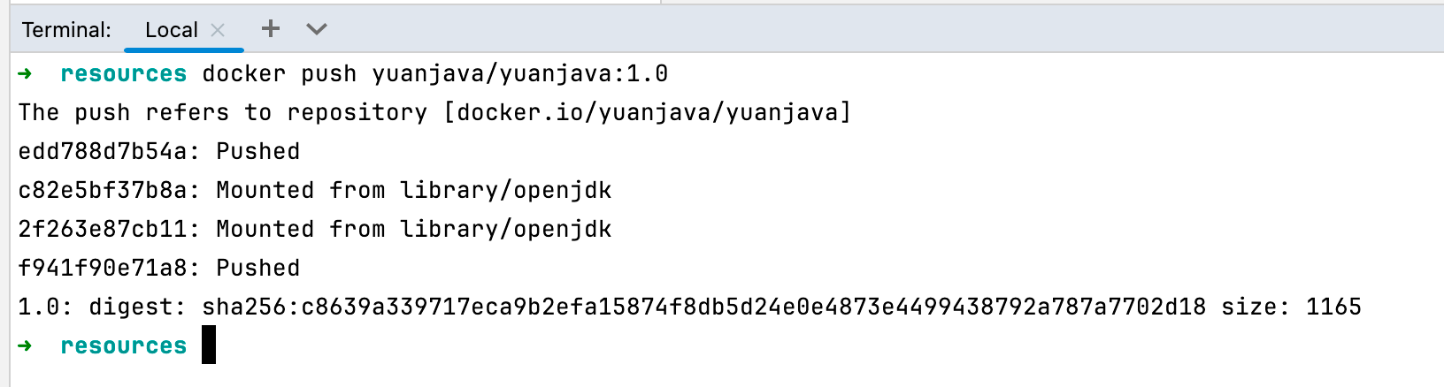This screenshot has height=387, width=1444.
Task: Click the edd788d7b54a Pushed layer line
Action: click(159, 151)
